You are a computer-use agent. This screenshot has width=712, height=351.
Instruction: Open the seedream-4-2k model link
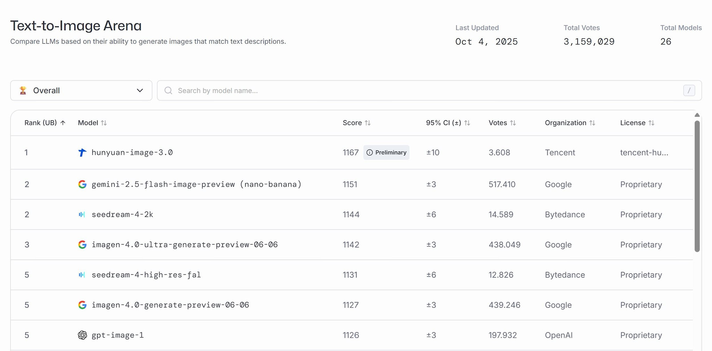coord(122,215)
